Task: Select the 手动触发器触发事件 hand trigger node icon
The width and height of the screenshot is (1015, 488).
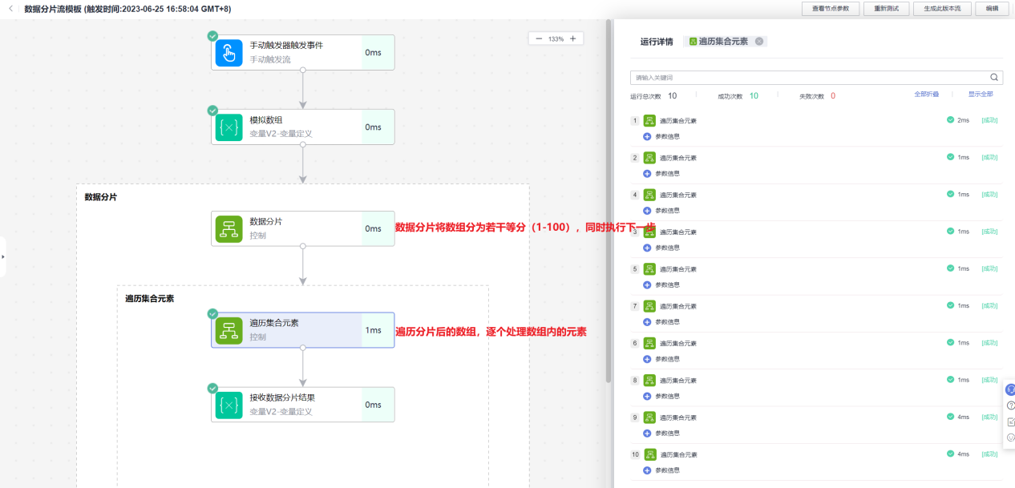Action: [228, 52]
